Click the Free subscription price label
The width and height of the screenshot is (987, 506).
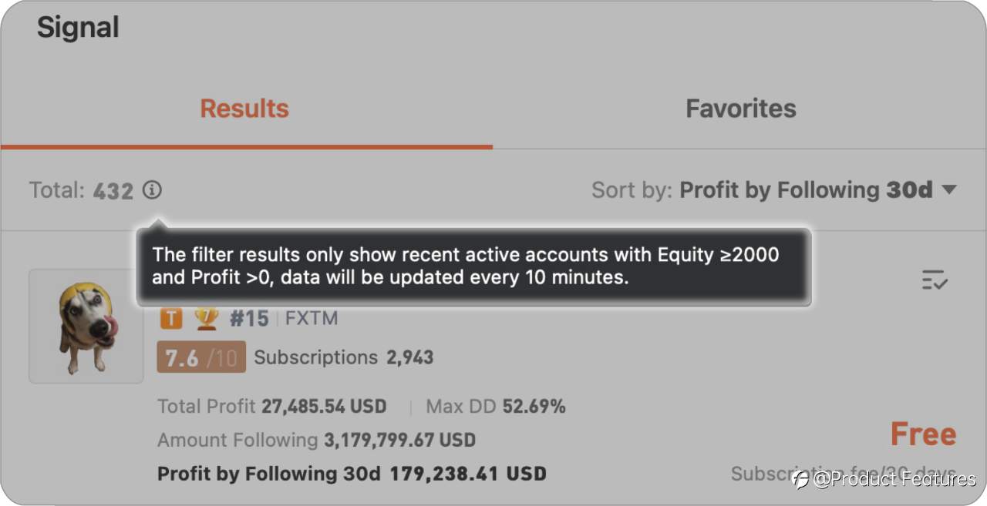click(x=923, y=434)
